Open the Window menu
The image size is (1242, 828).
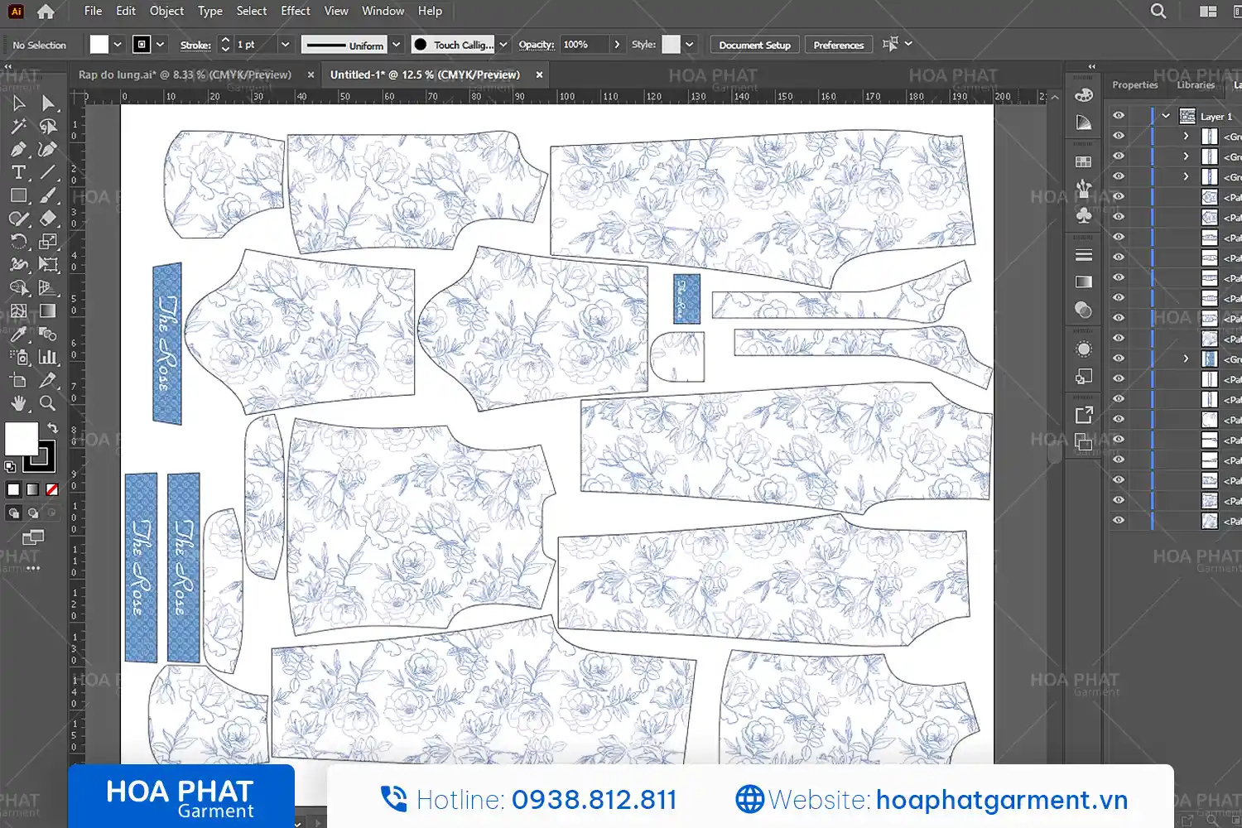(383, 11)
